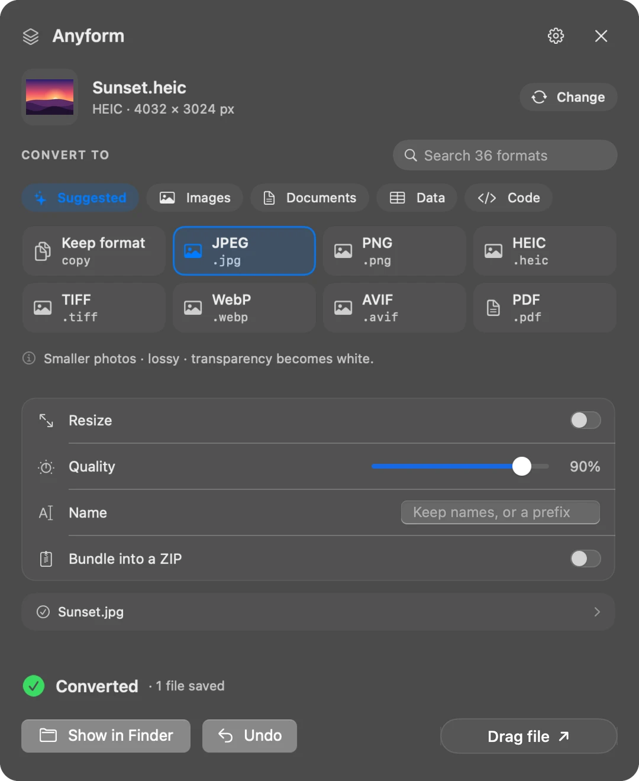Click the Sunset.heic file name
Image resolution: width=639 pixels, height=781 pixels.
pos(139,88)
